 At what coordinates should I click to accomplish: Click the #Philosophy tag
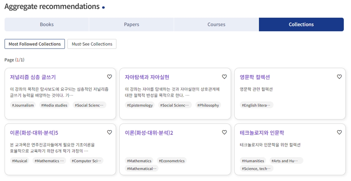[x=208, y=105]
